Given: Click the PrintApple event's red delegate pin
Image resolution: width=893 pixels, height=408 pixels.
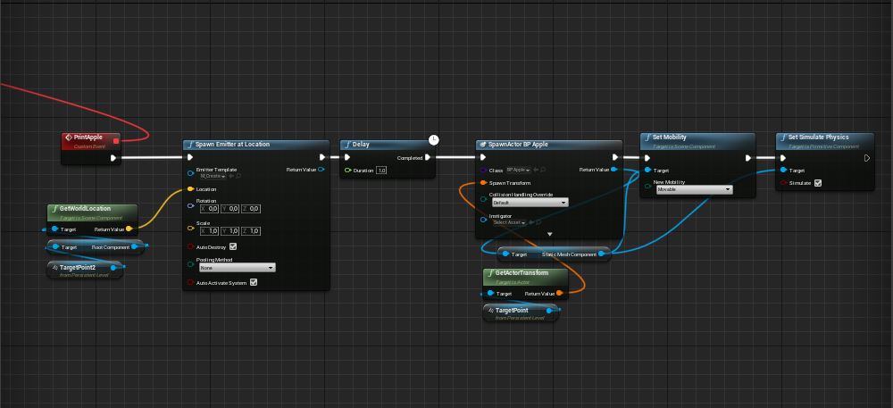Looking at the screenshot, I should (116, 139).
